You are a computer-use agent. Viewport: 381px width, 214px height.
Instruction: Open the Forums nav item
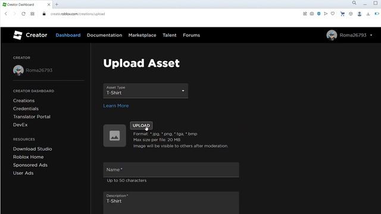[x=192, y=35]
